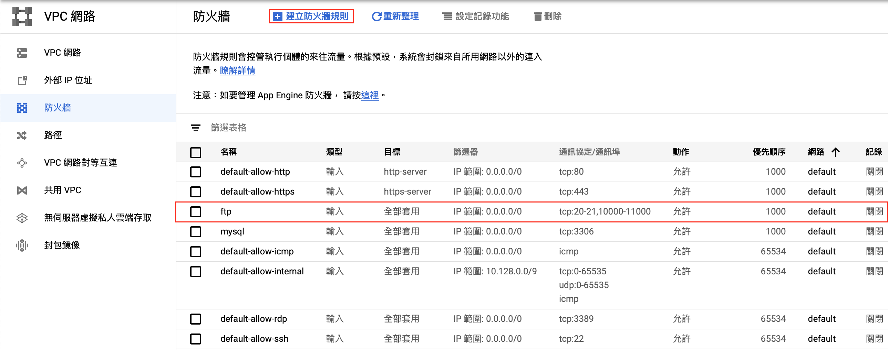Click the list icon in 設定記錄功能
Viewport: 888px width, 350px height.
447,17
